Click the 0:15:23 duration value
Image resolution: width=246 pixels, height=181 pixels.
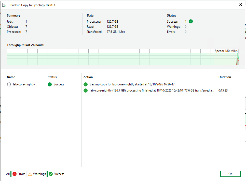click(223, 90)
